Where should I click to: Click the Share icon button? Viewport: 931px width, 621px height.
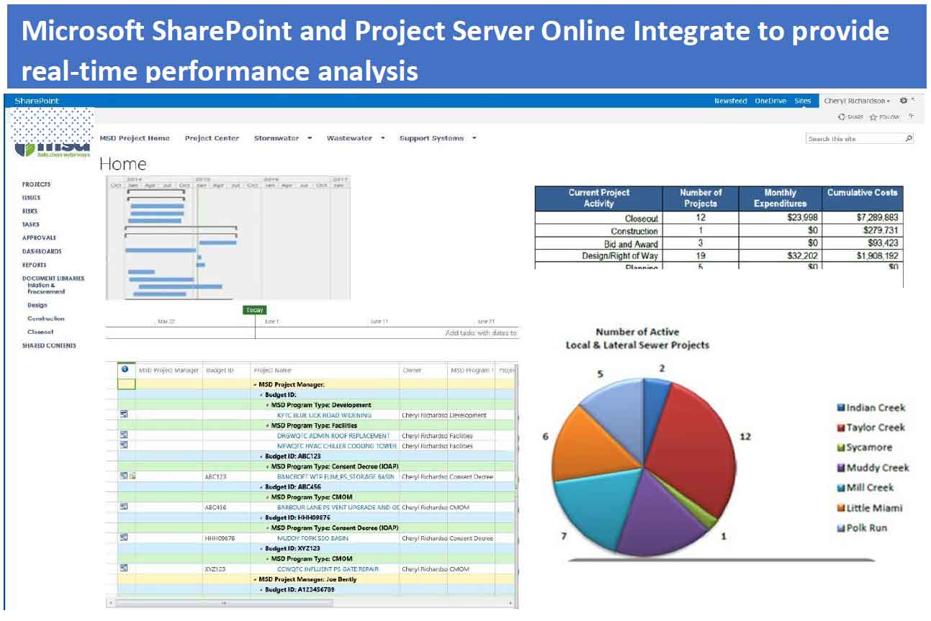coord(842,117)
